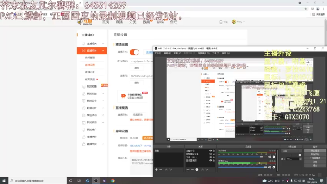Viewport: 327px width, 184px height.
Task: Expand the 直播带货 sidebar section
Action: tap(103, 144)
